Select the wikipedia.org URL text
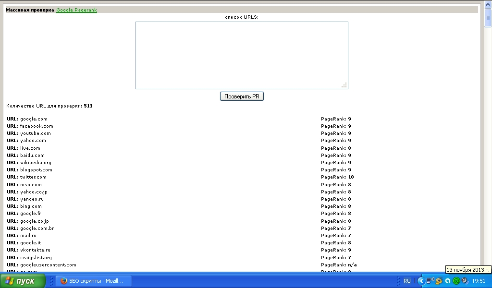The image size is (492, 288). pos(36,162)
